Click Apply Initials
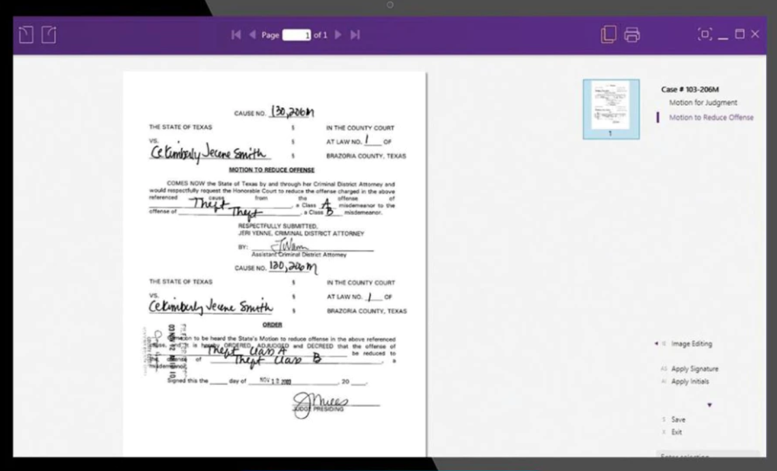Screen dimensions: 777x471 click(690, 382)
